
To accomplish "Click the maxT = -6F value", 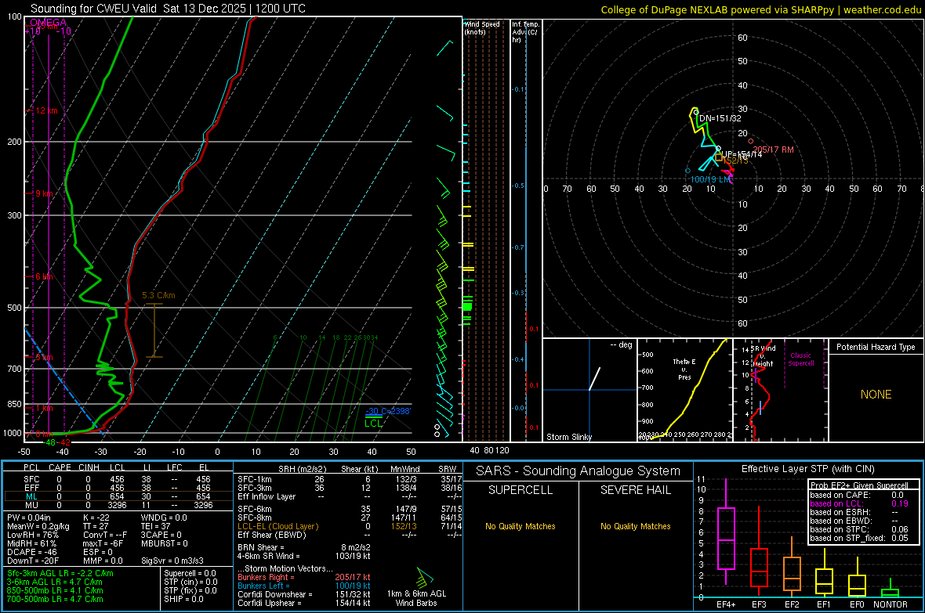I will [x=103, y=543].
